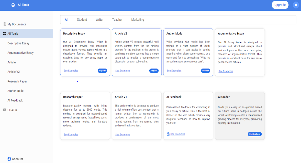Click the home icon in header
Screen dimensions: 301x163
(x=13, y=5)
